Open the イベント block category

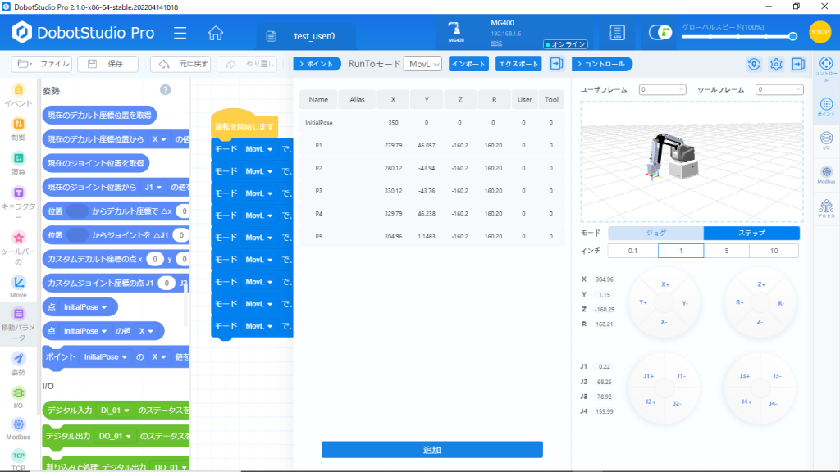tap(19, 95)
